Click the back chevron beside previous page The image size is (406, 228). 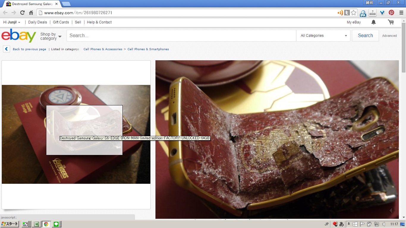click(x=7, y=49)
